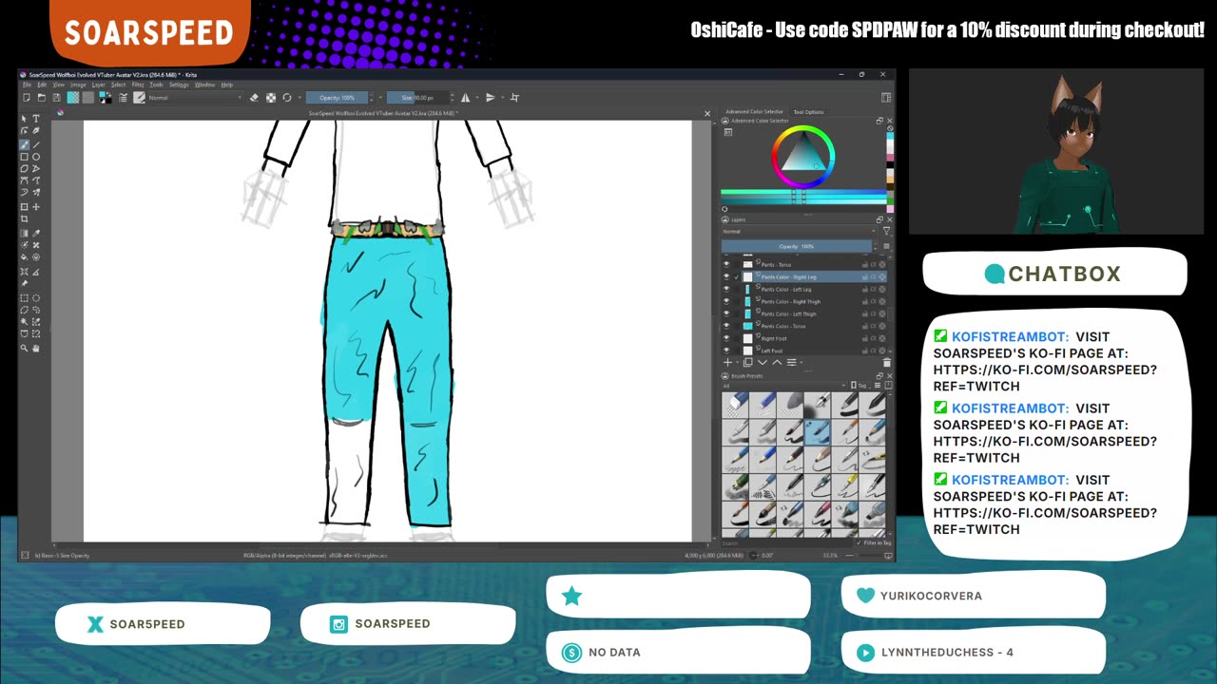Screen dimensions: 1217x684
Task: Delete the layer with trash icon
Action: (886, 362)
